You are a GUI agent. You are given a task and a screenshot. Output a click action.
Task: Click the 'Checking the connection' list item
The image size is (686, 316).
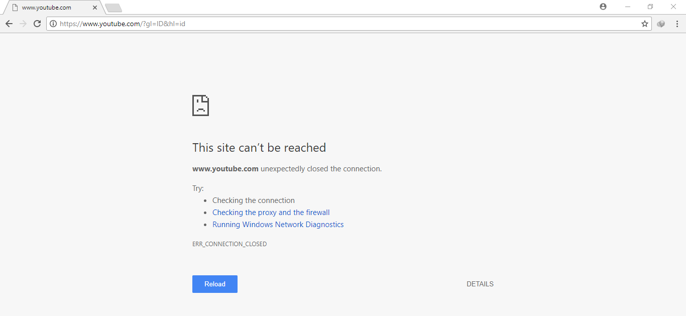point(254,200)
